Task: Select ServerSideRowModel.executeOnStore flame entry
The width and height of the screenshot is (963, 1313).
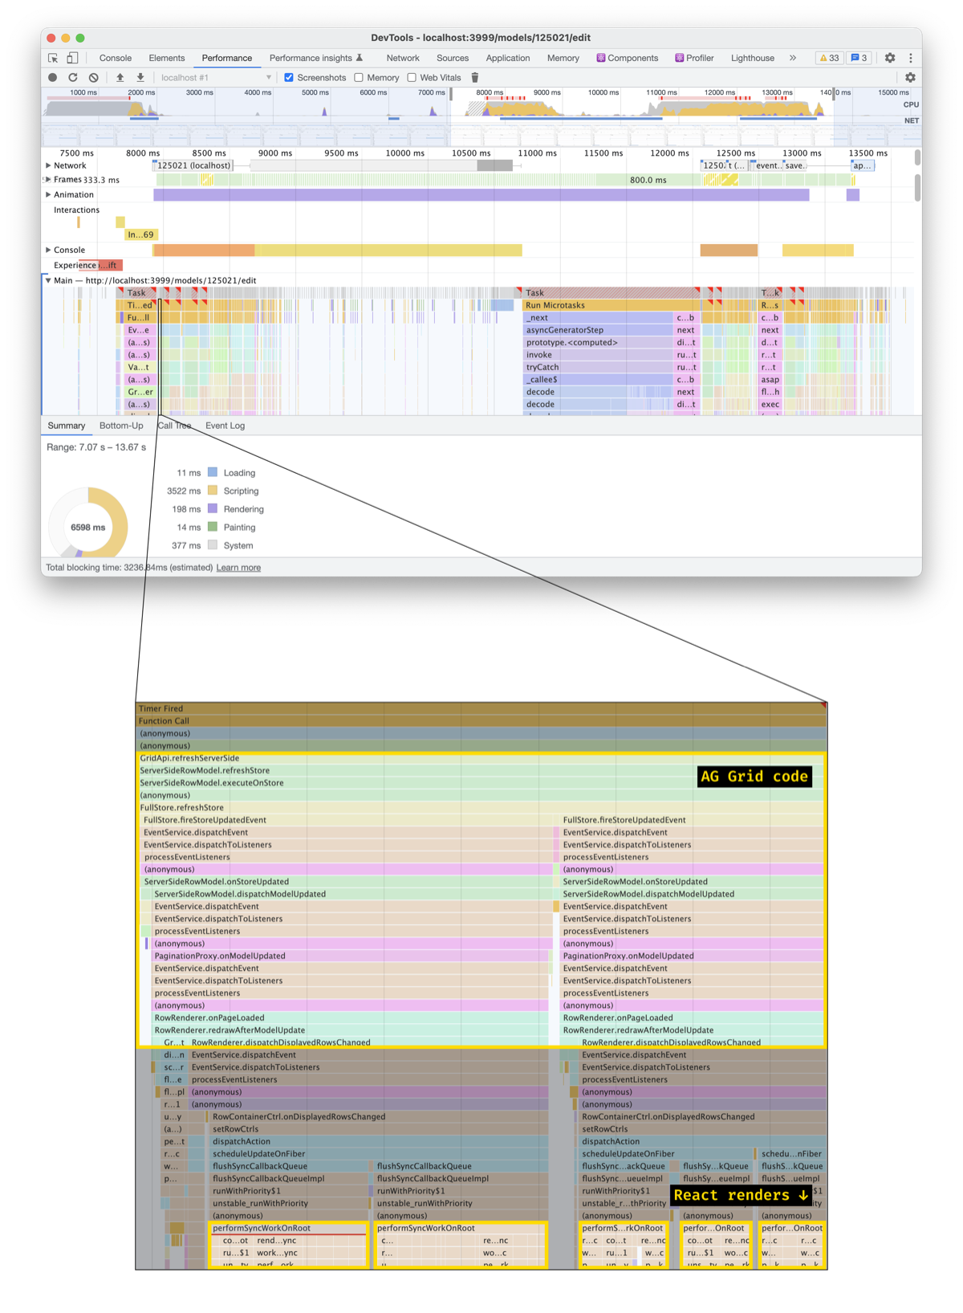Action: coord(481,783)
